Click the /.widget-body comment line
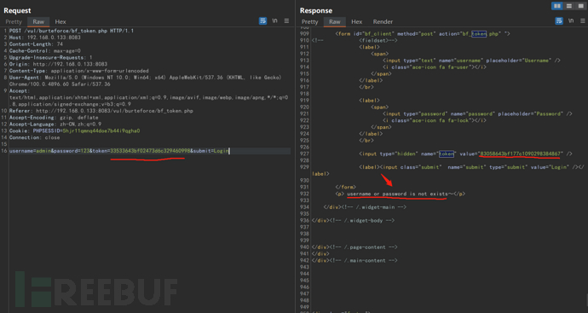 tap(353, 220)
